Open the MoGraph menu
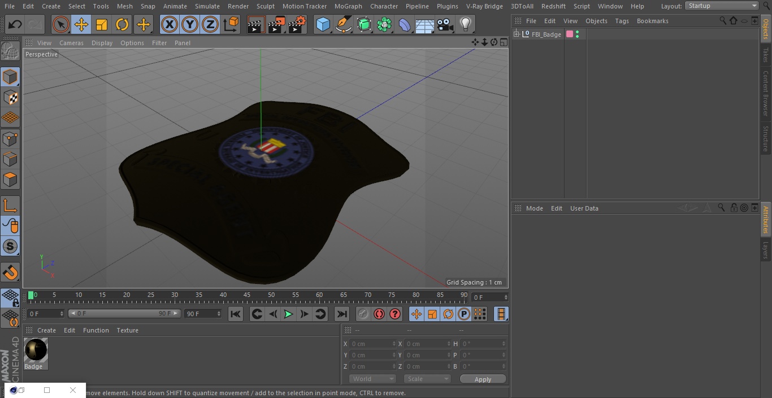The height and width of the screenshot is (398, 772). (x=348, y=6)
